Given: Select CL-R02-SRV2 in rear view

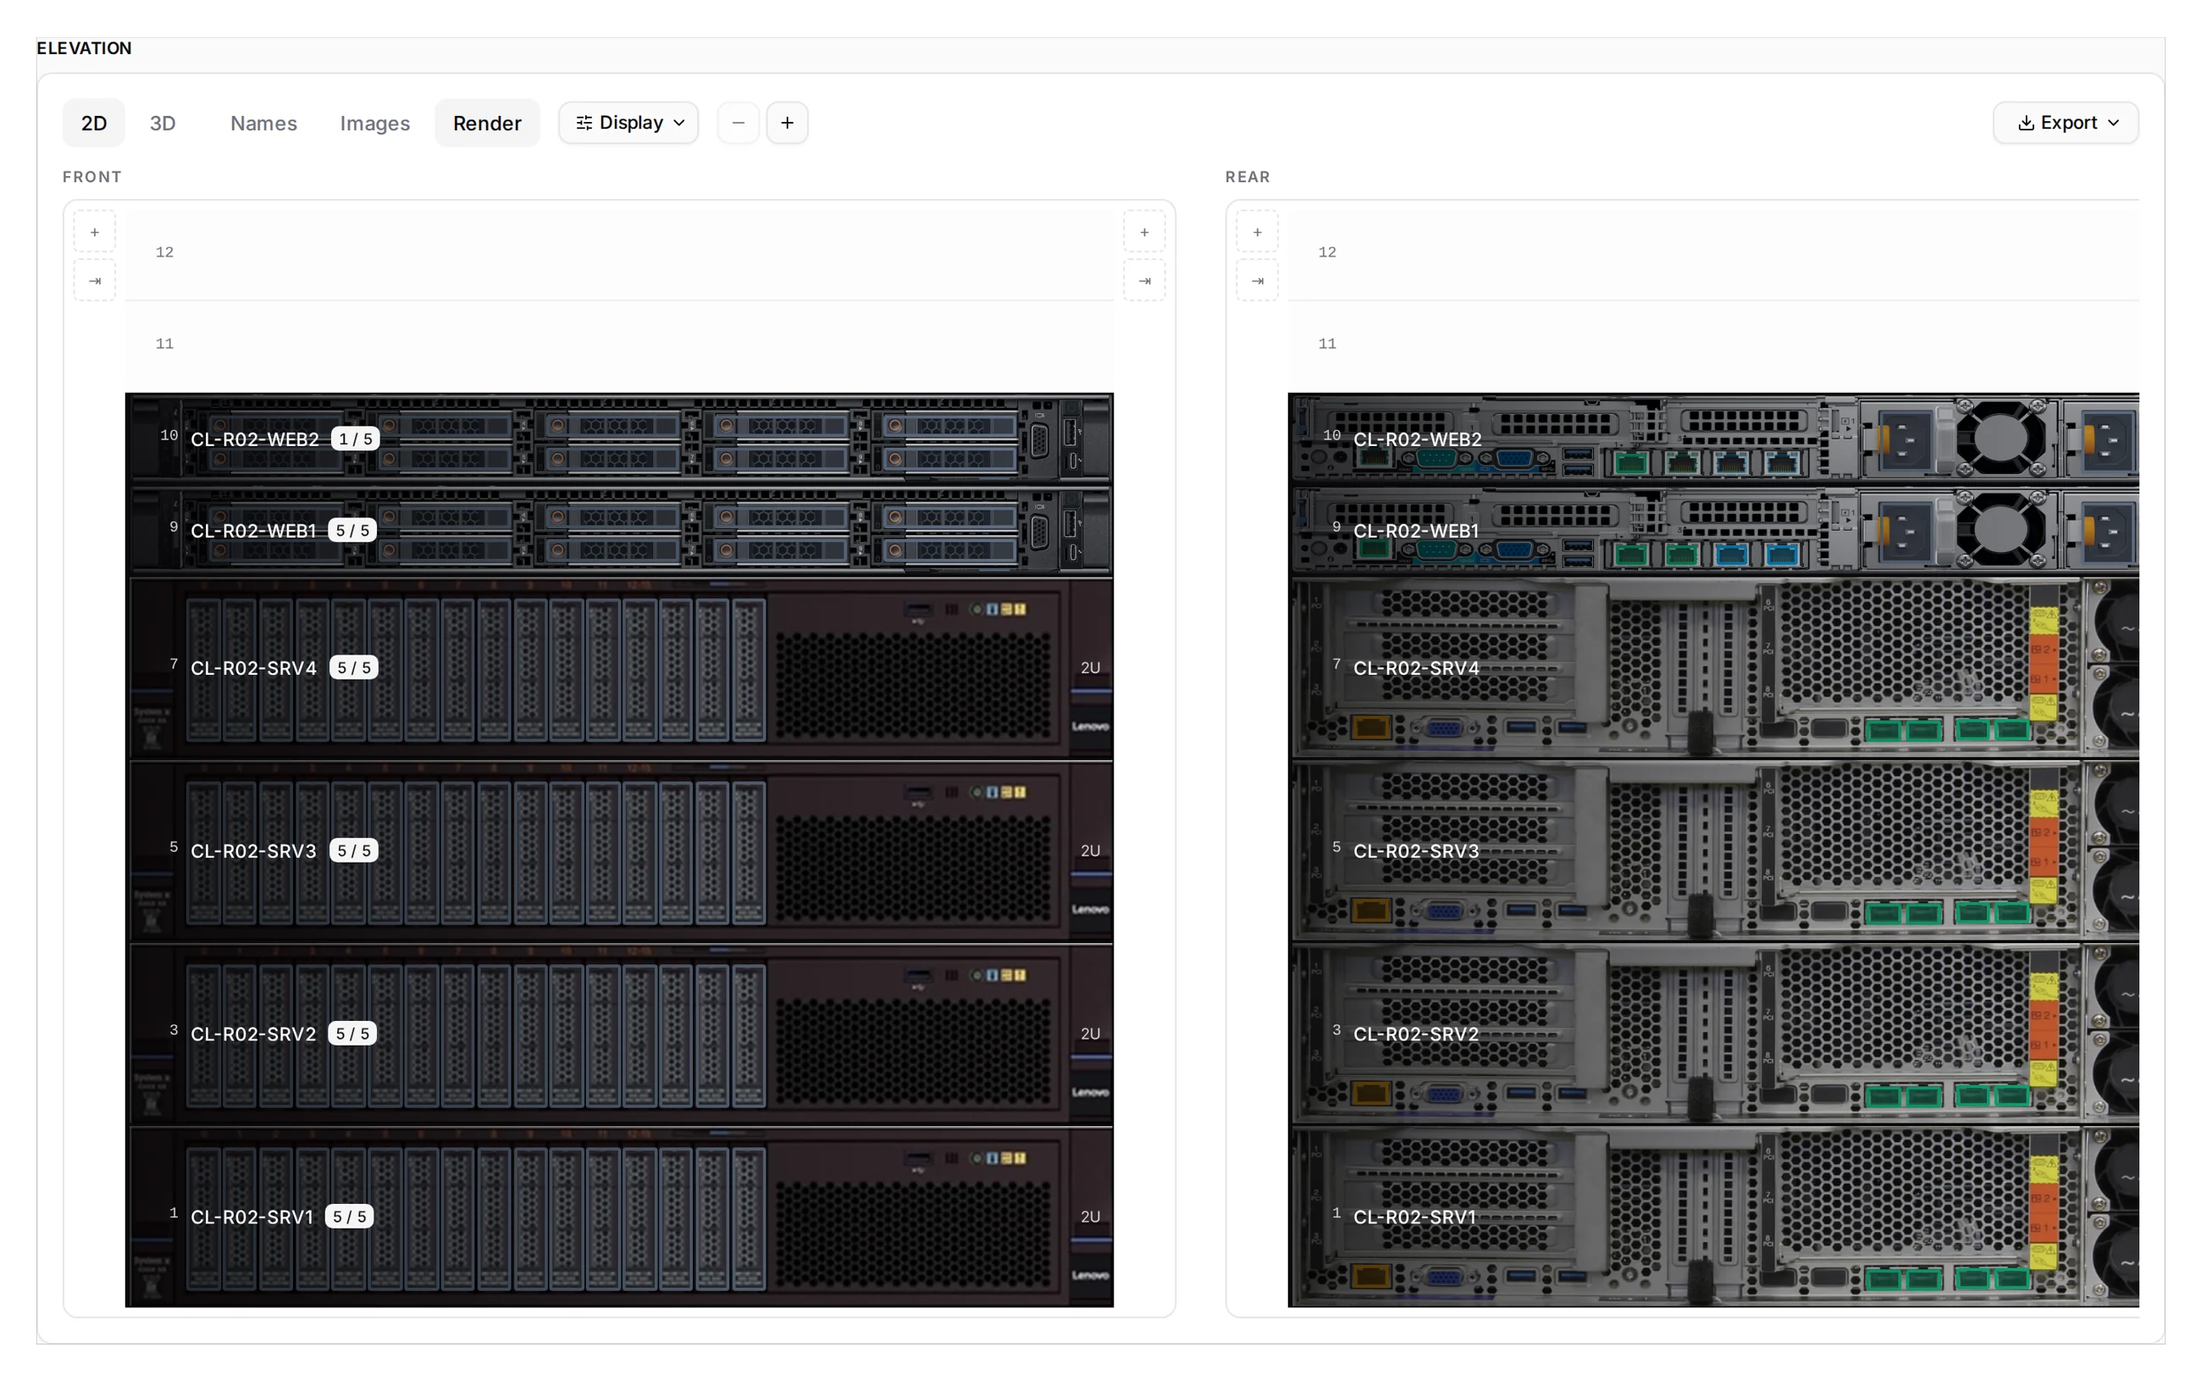Looking at the screenshot, I should point(1712,1034).
